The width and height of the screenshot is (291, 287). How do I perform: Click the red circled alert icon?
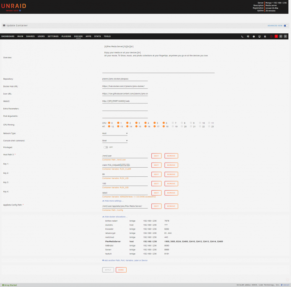271,36
